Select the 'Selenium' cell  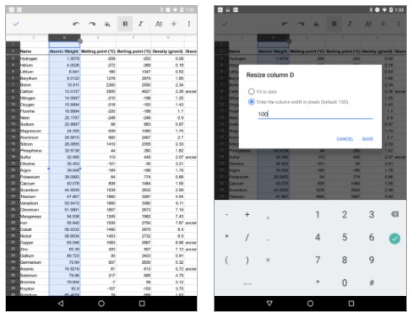point(34,276)
